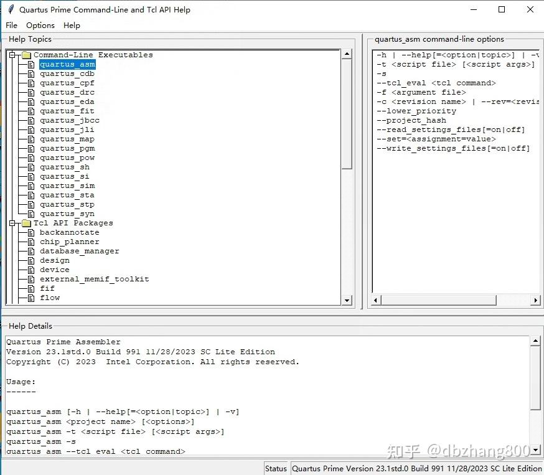Collapse the Command-Line Executables tree node

pos(11,54)
